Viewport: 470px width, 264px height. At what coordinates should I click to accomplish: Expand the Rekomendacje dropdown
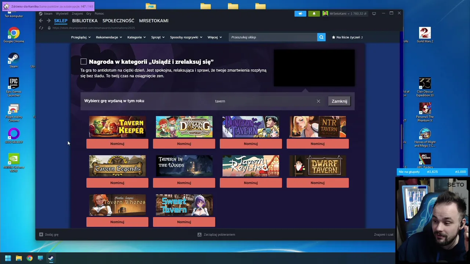(x=109, y=37)
